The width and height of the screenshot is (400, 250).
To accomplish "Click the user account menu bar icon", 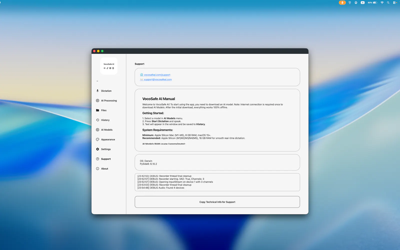I will (x=356, y=2).
